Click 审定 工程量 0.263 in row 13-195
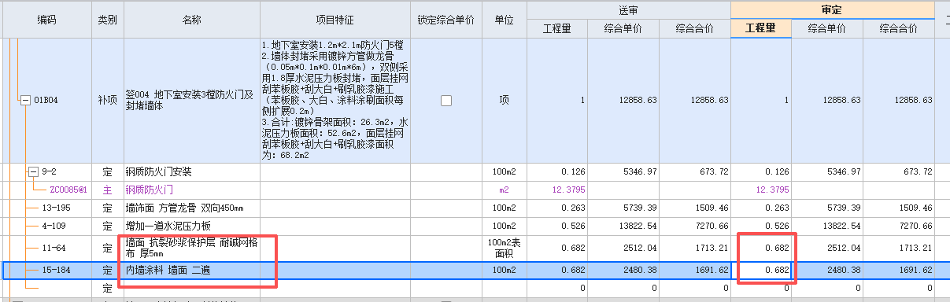Viewport: 950px width, 302px height. click(x=762, y=208)
